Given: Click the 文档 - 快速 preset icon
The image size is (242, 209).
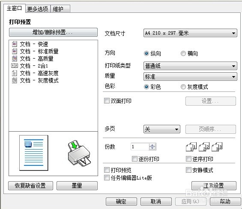Looking at the screenshot, I should 15,44.
